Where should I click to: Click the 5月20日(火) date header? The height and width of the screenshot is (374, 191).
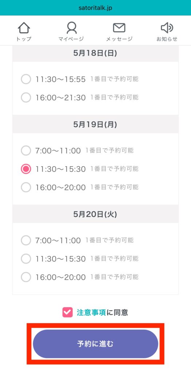click(95, 214)
